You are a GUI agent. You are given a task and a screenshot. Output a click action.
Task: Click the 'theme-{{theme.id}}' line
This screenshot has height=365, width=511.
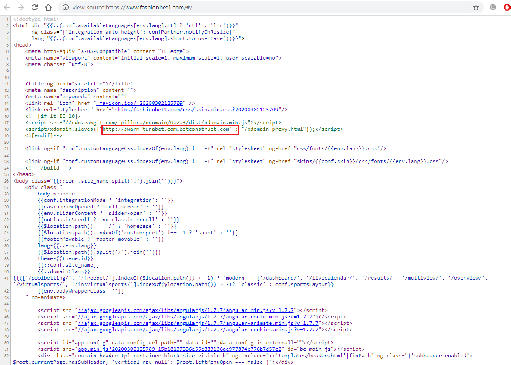point(66,258)
